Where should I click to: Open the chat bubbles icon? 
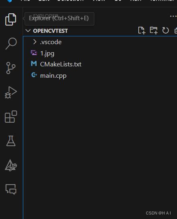point(11,189)
